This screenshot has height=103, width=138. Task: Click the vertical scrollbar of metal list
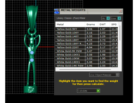[120, 33]
